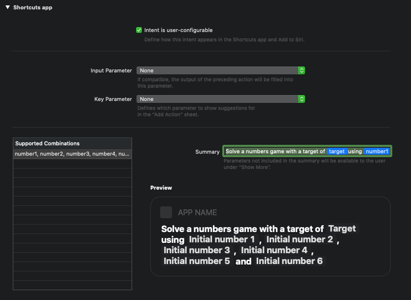Select the target token in Summary field
The width and height of the screenshot is (411, 300).
click(x=337, y=152)
